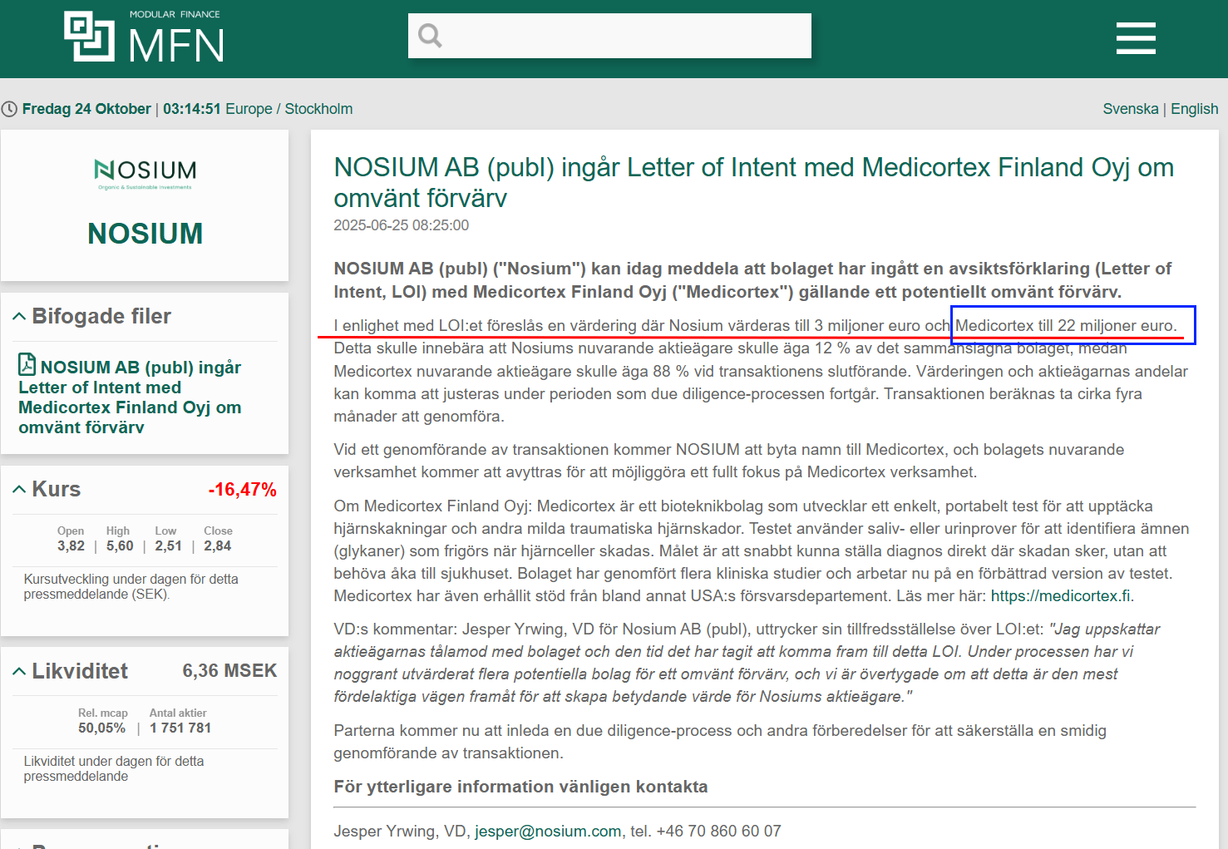1228x849 pixels.
Task: Click the search magnifier icon
Action: pyautogui.click(x=430, y=36)
